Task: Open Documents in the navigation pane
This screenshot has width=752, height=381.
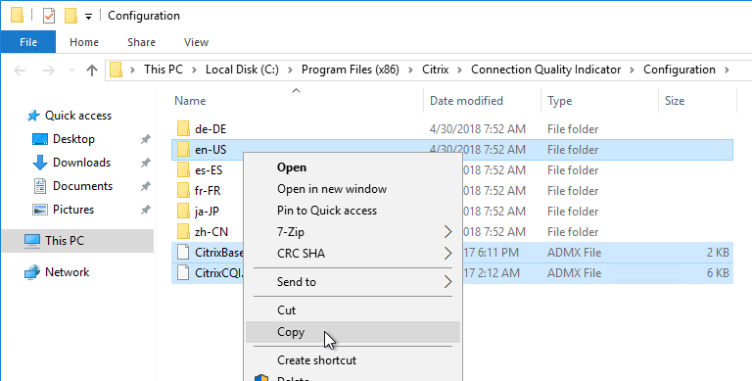Action: (82, 186)
